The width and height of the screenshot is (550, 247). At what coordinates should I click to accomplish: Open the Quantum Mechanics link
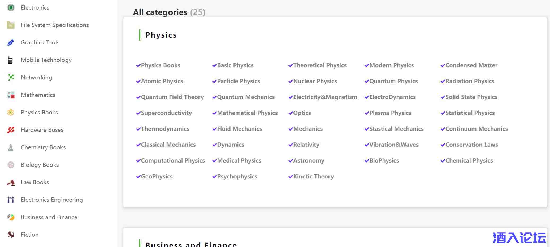[246, 97]
